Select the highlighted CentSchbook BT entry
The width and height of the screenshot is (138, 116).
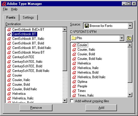[24, 34]
